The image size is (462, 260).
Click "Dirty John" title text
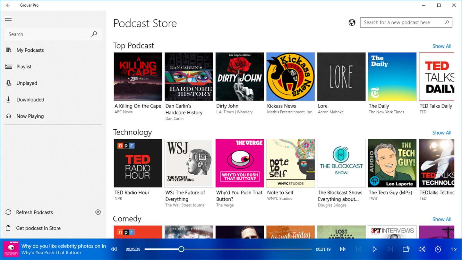pyautogui.click(x=227, y=106)
